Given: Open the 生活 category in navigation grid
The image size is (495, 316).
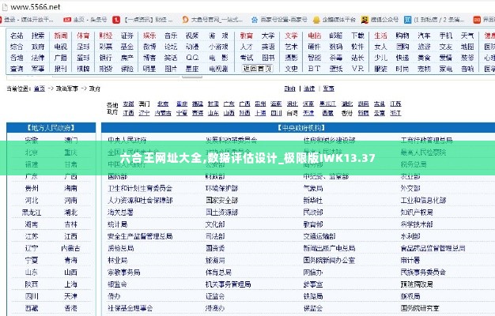Looking at the screenshot, I should pyautogui.click(x=380, y=36).
